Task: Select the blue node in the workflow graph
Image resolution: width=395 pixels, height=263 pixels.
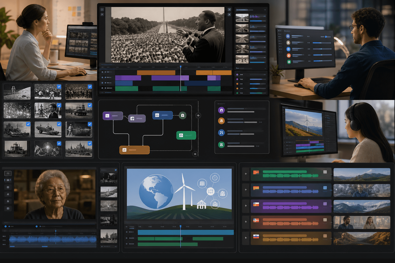Action: click(x=163, y=115)
